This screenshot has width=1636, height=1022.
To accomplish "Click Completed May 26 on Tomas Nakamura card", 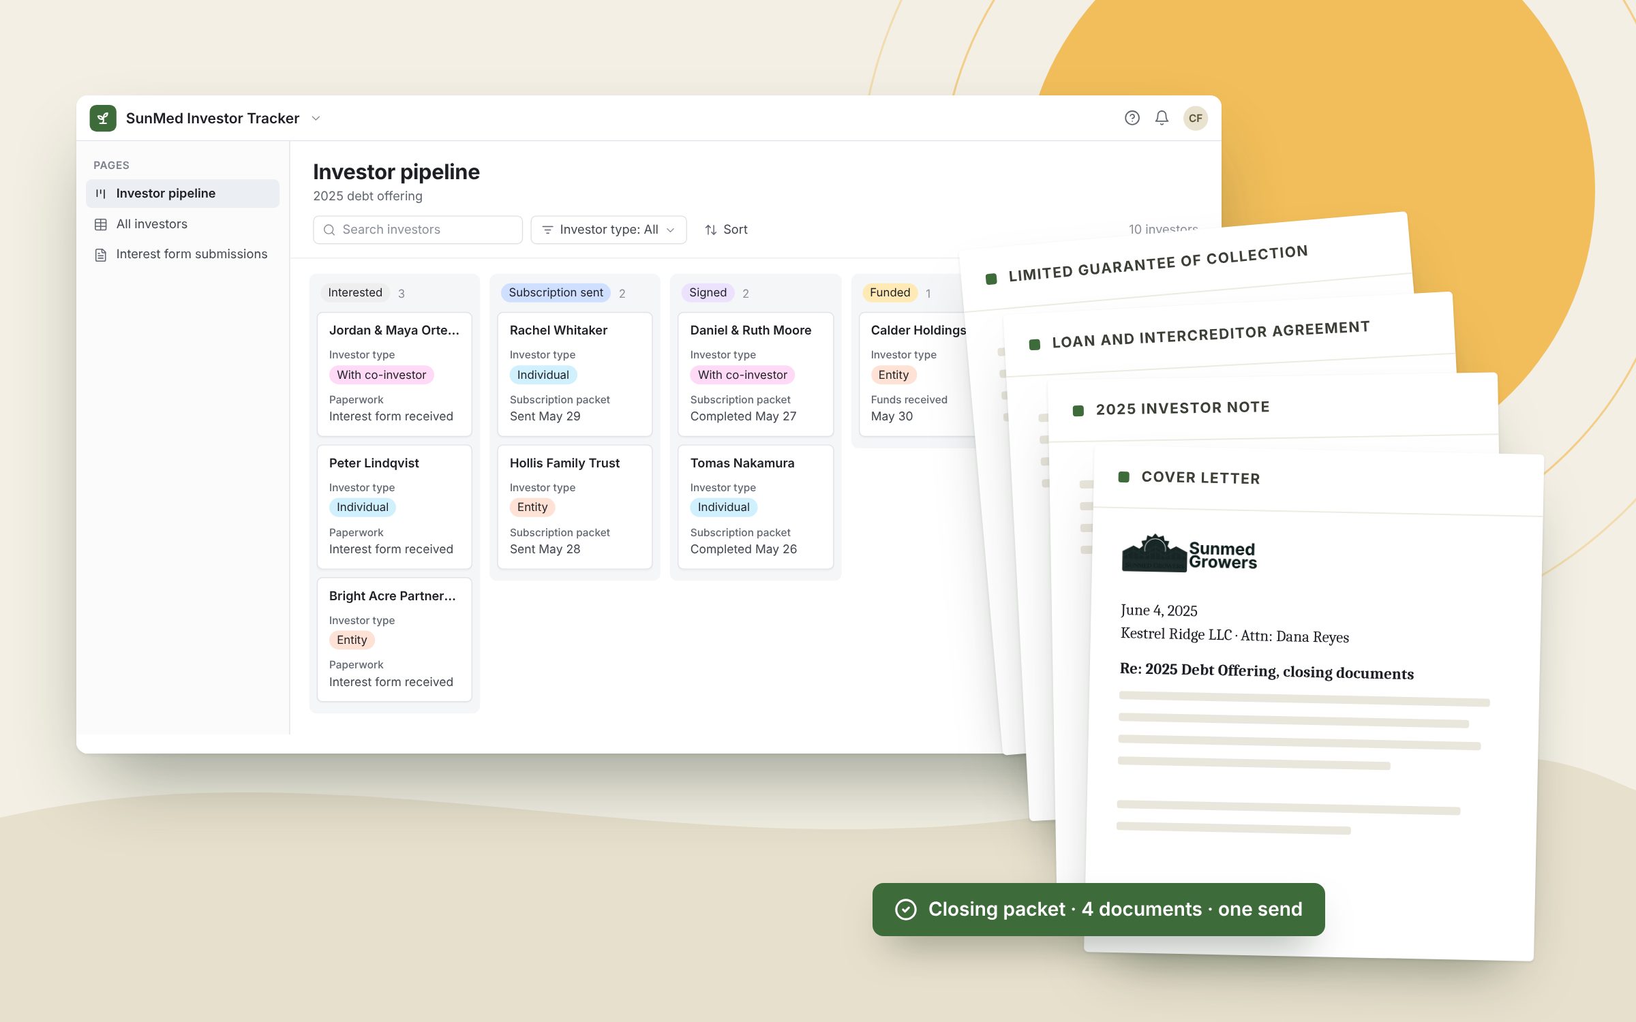I will coord(744,549).
